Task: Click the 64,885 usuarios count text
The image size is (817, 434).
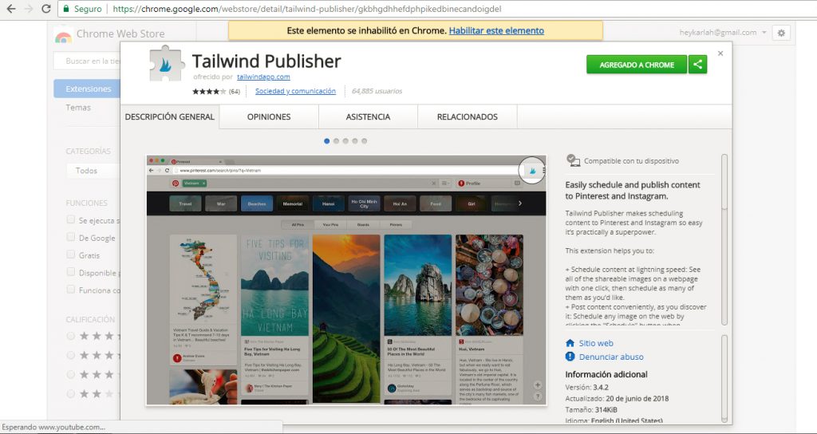Action: [377, 91]
